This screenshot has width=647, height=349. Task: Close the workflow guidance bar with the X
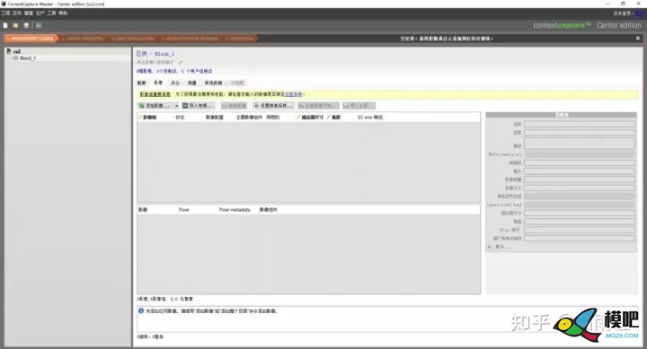pyautogui.click(x=638, y=38)
